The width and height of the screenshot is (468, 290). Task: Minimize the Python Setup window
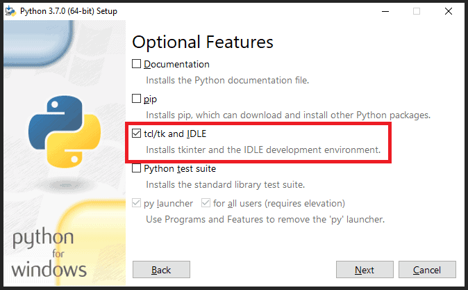[x=384, y=10]
